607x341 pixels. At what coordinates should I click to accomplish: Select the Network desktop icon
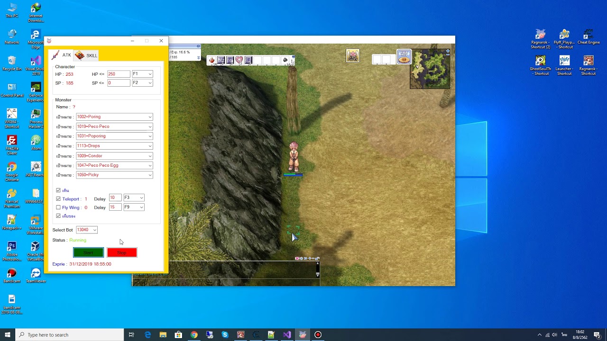12,37
